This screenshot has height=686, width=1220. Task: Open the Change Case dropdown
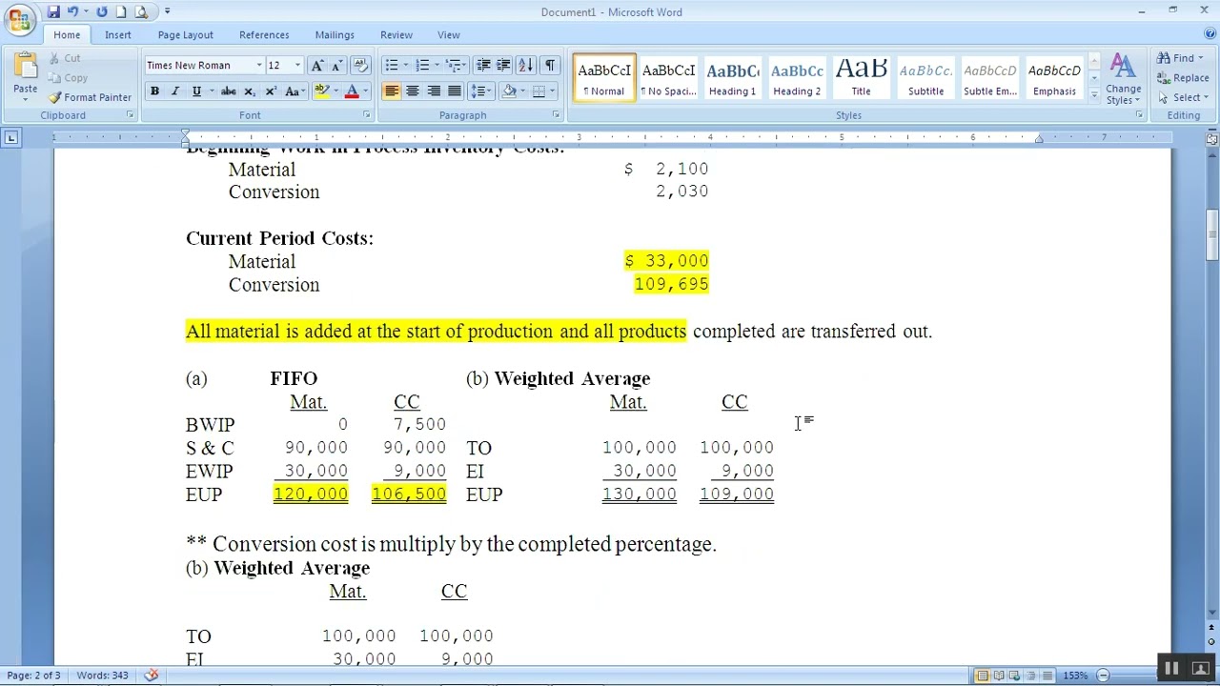click(x=294, y=91)
